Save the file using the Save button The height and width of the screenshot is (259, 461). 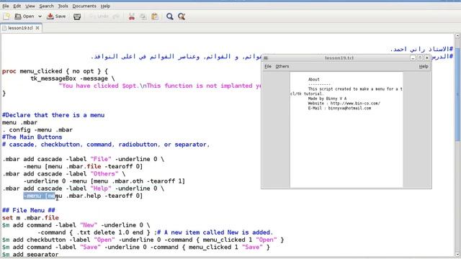point(56,17)
